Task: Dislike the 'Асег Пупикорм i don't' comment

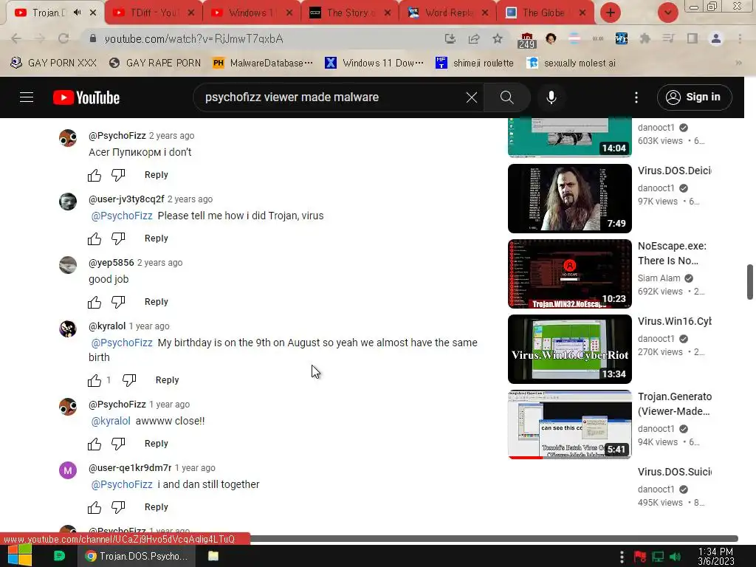Action: [x=118, y=175]
